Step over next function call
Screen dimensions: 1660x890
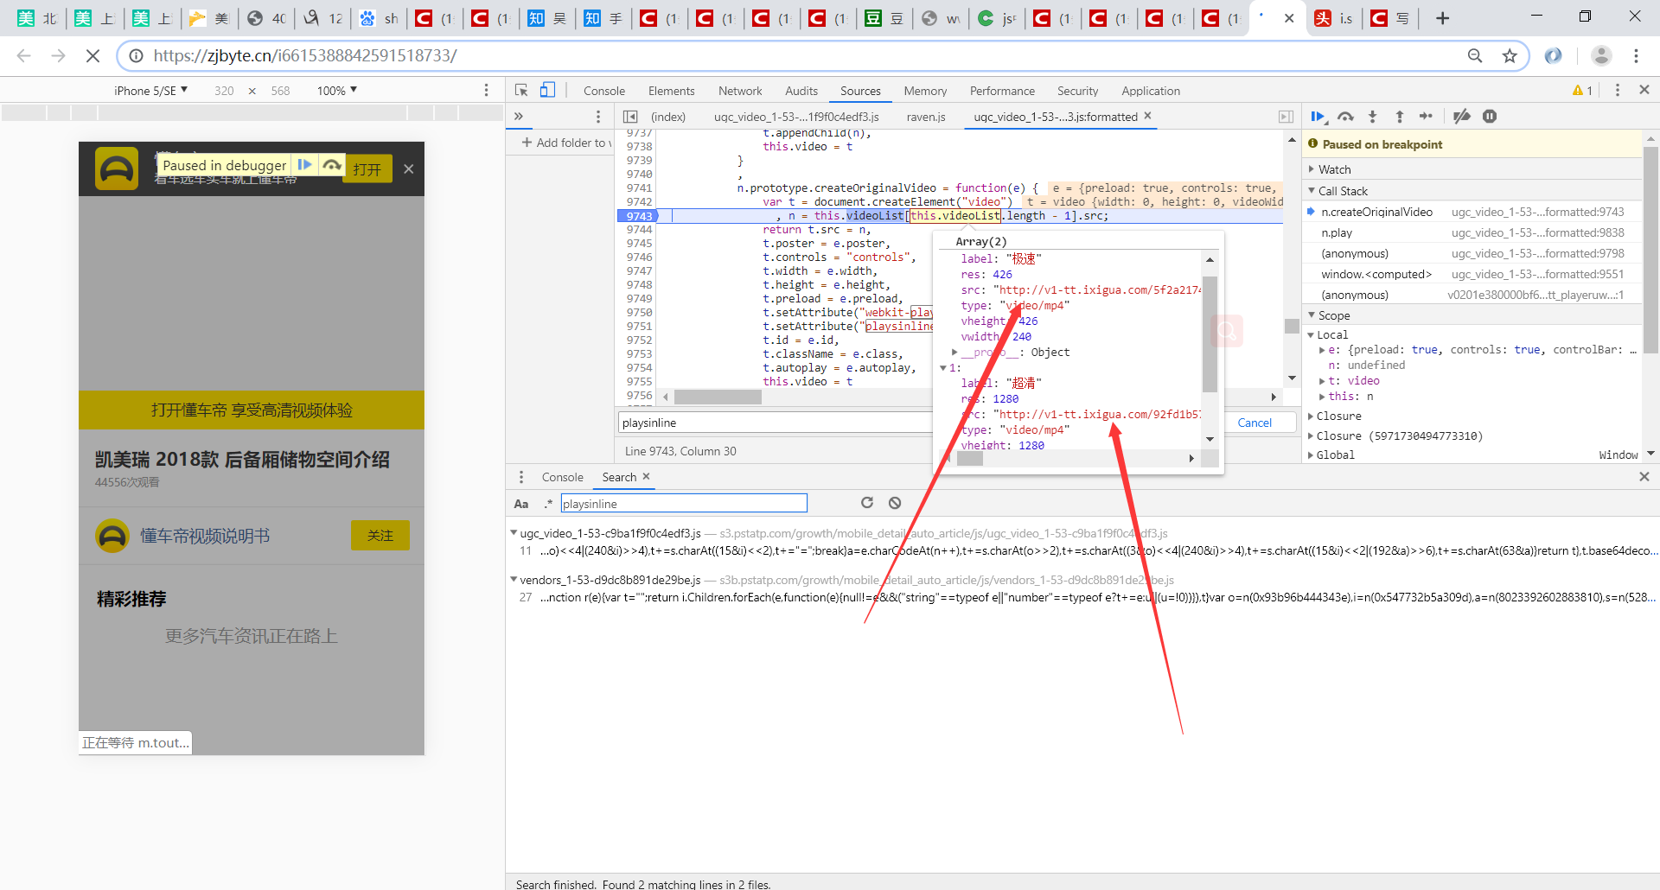1345,117
